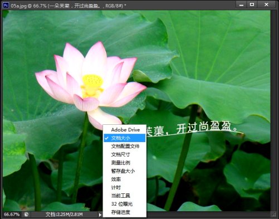Click the horizontal scrollbar track right of the popup menu
The image size is (279, 219).
(208, 215)
